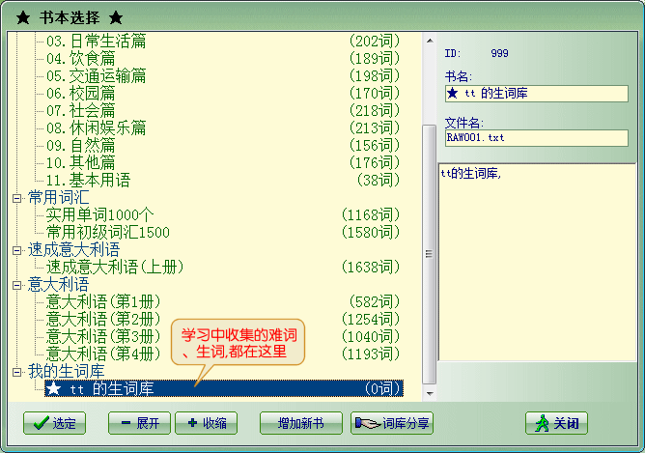Pick the 04.饮食篇 entry
Image resolution: width=645 pixels, height=453 pixels.
tap(80, 58)
